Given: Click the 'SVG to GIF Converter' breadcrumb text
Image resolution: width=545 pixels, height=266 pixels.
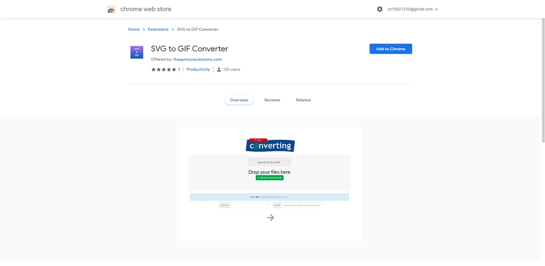Looking at the screenshot, I should 197,29.
